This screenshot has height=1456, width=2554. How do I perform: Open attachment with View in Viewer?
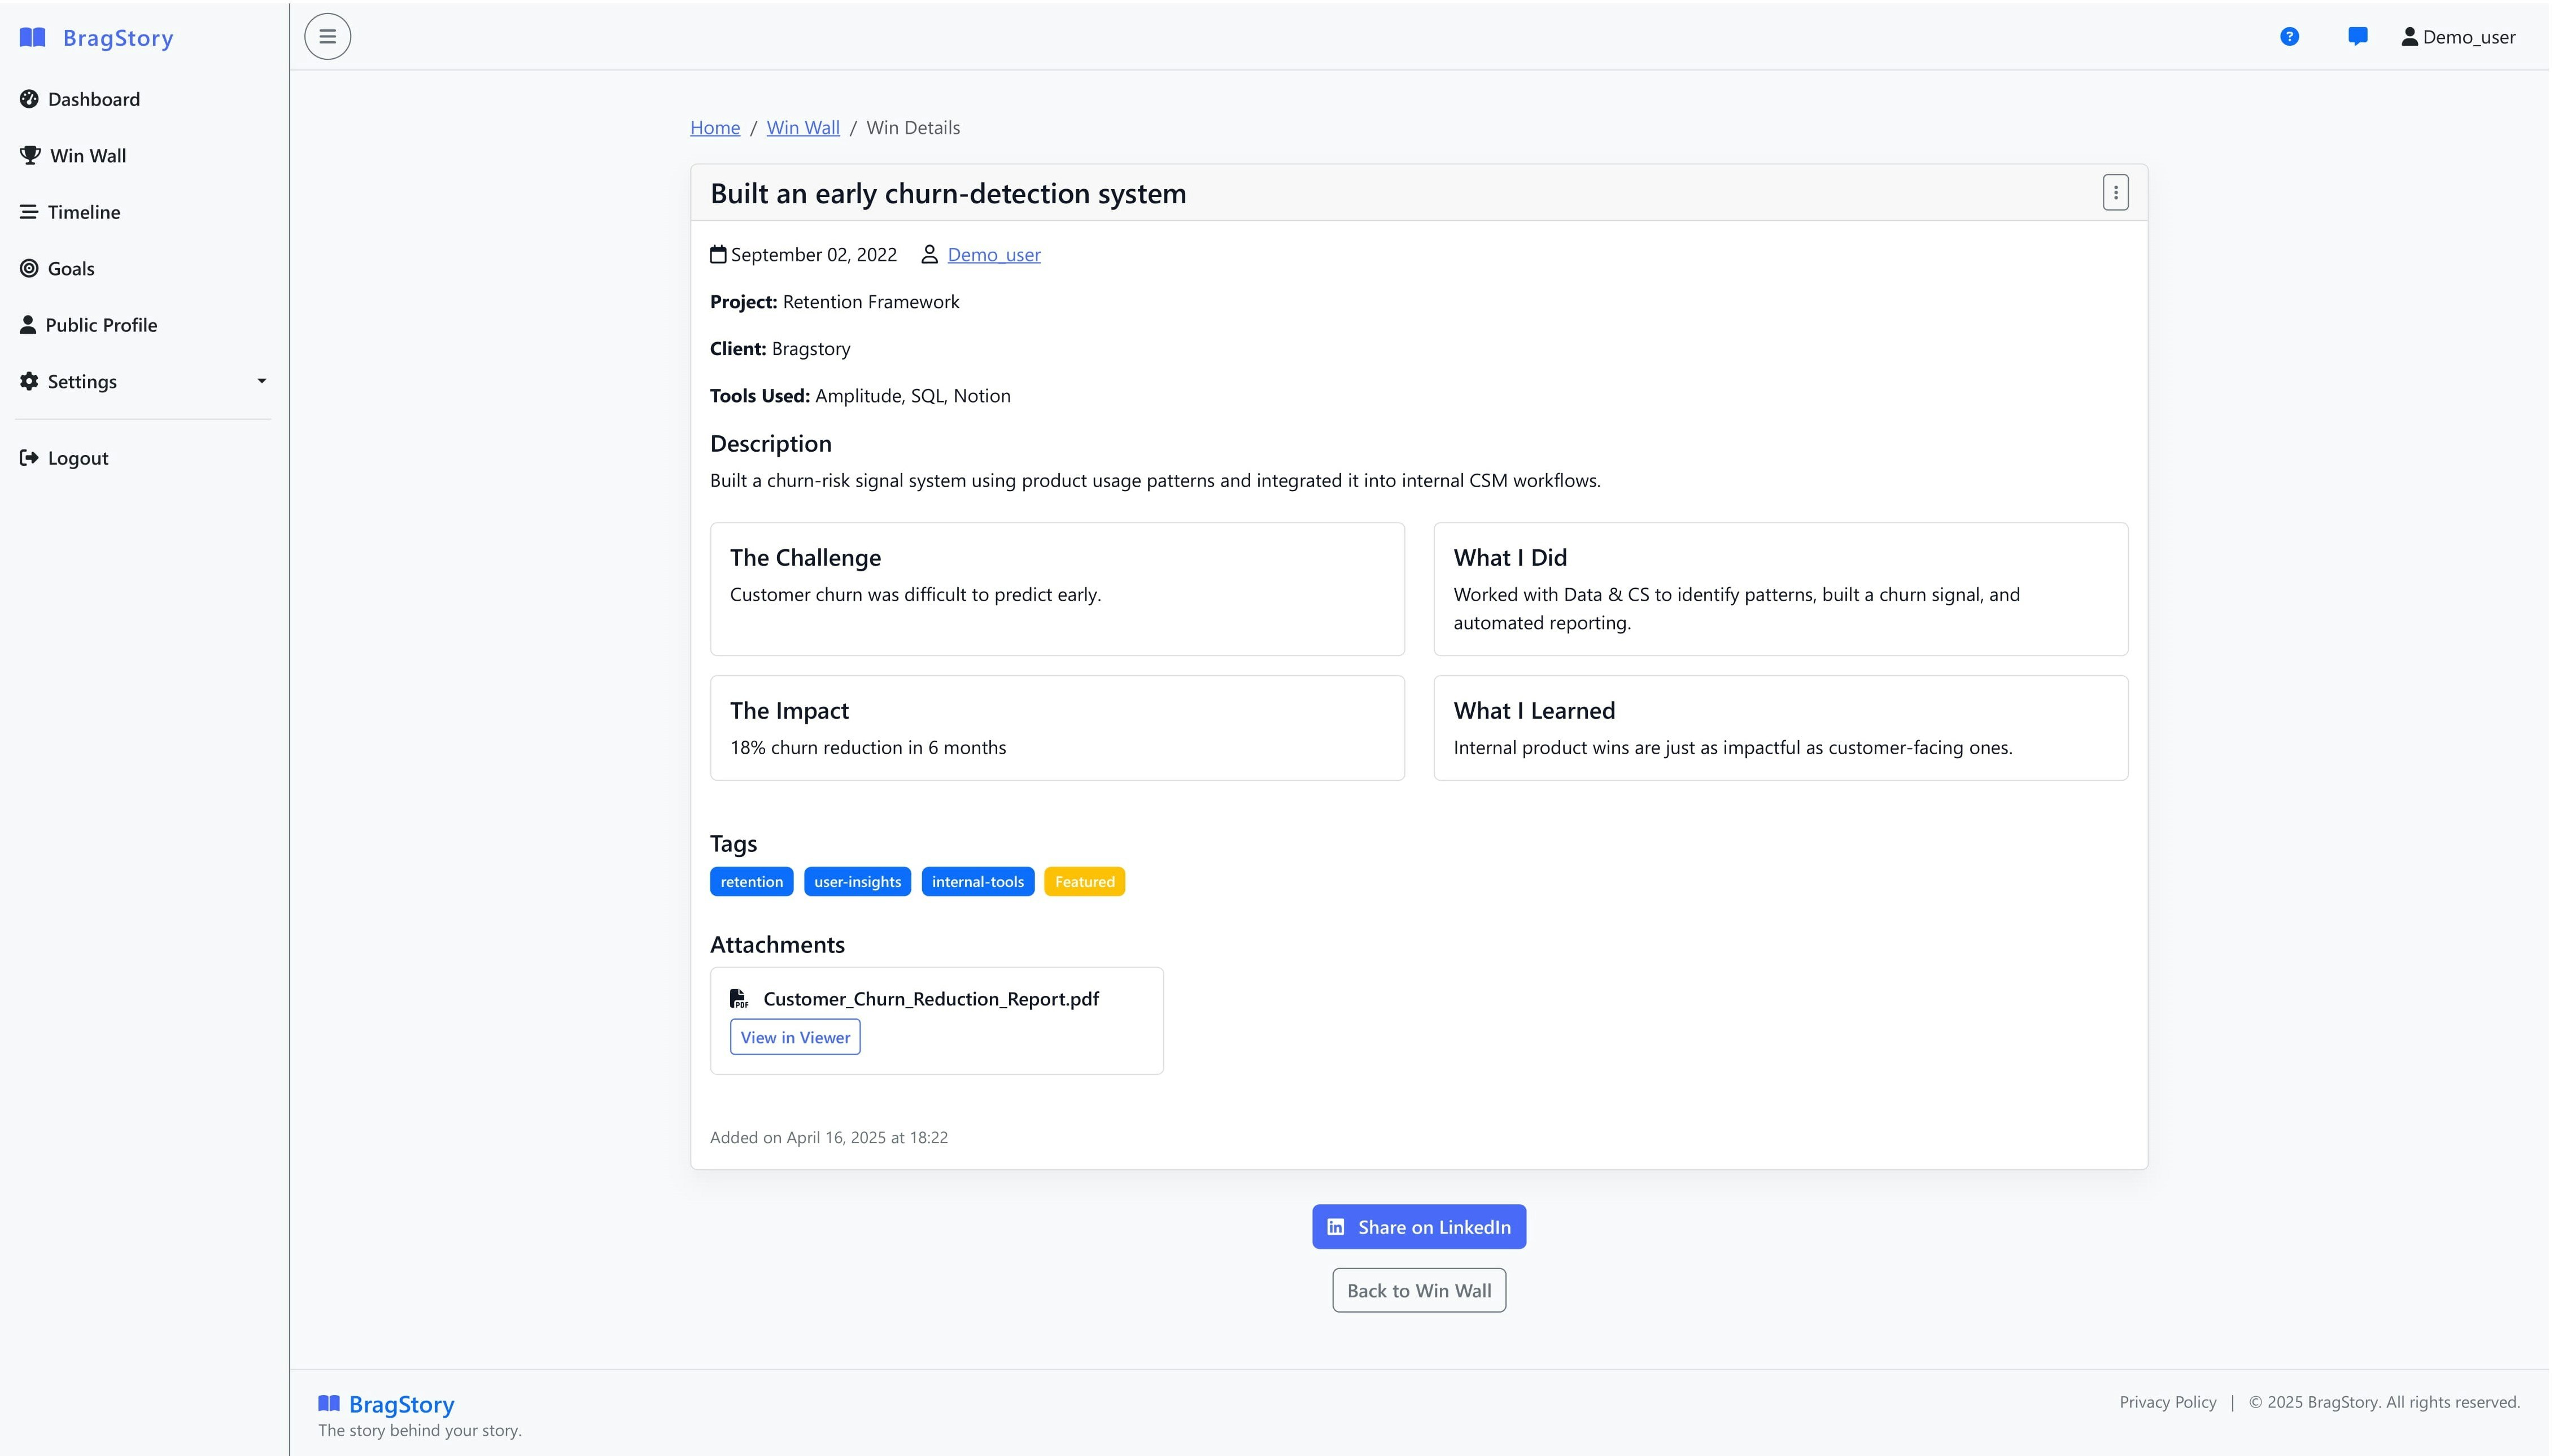[x=795, y=1037]
